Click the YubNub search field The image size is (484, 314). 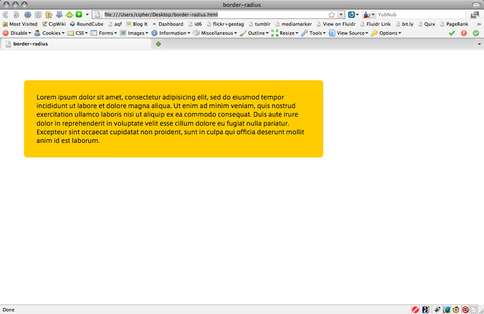pyautogui.click(x=417, y=15)
